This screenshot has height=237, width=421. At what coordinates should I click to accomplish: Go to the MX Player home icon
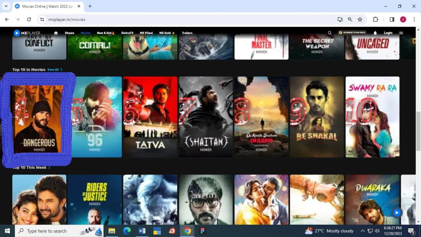point(56,33)
